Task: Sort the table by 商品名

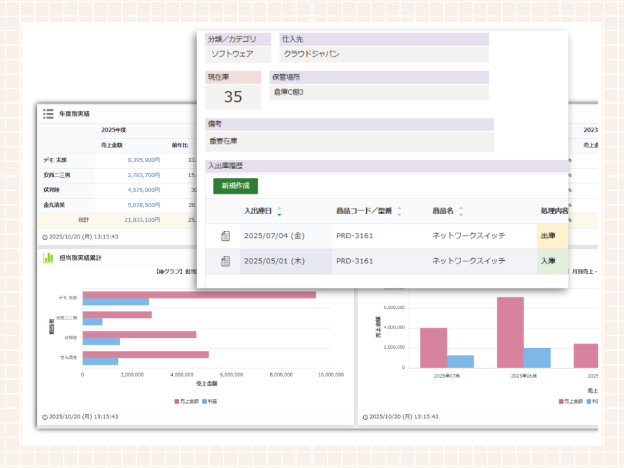Action: point(461,211)
